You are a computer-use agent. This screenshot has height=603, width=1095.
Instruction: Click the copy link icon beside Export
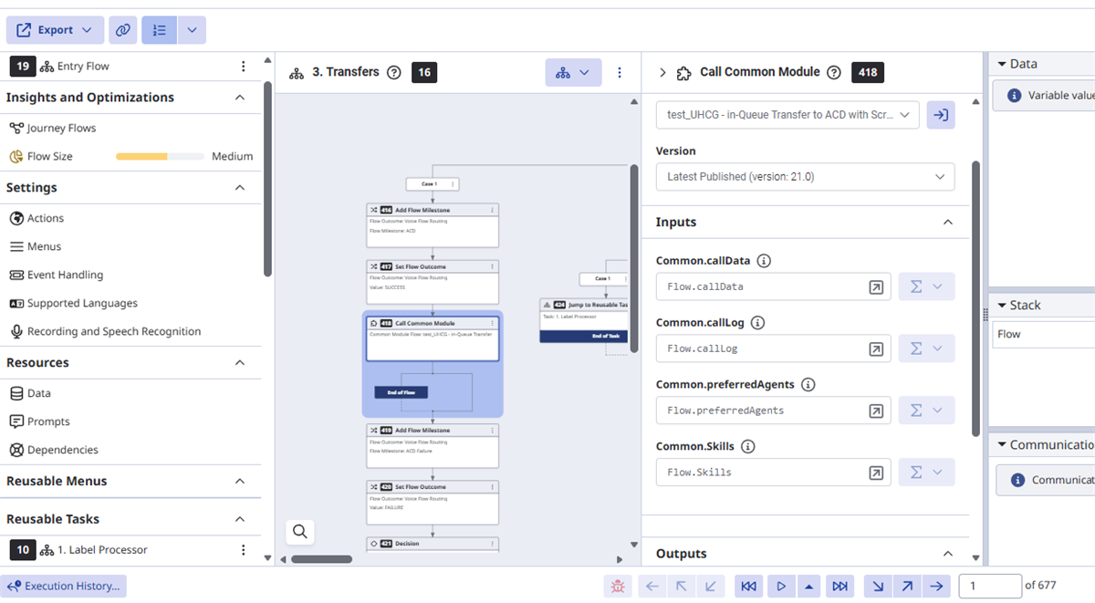click(122, 30)
